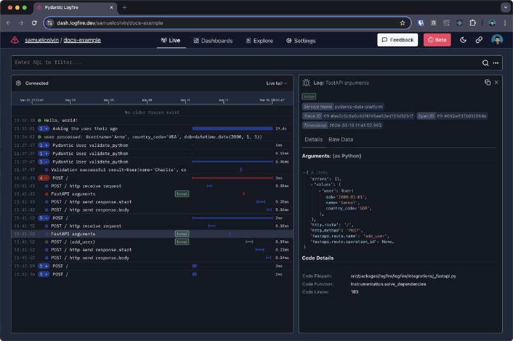
Task: Click the bug icon beside Log title
Action: click(307, 83)
